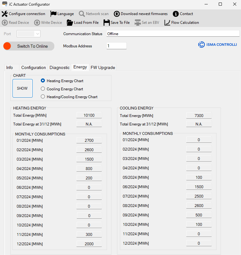Click heating 03/2024 value 1500
241x255 pixels.
pos(89,159)
